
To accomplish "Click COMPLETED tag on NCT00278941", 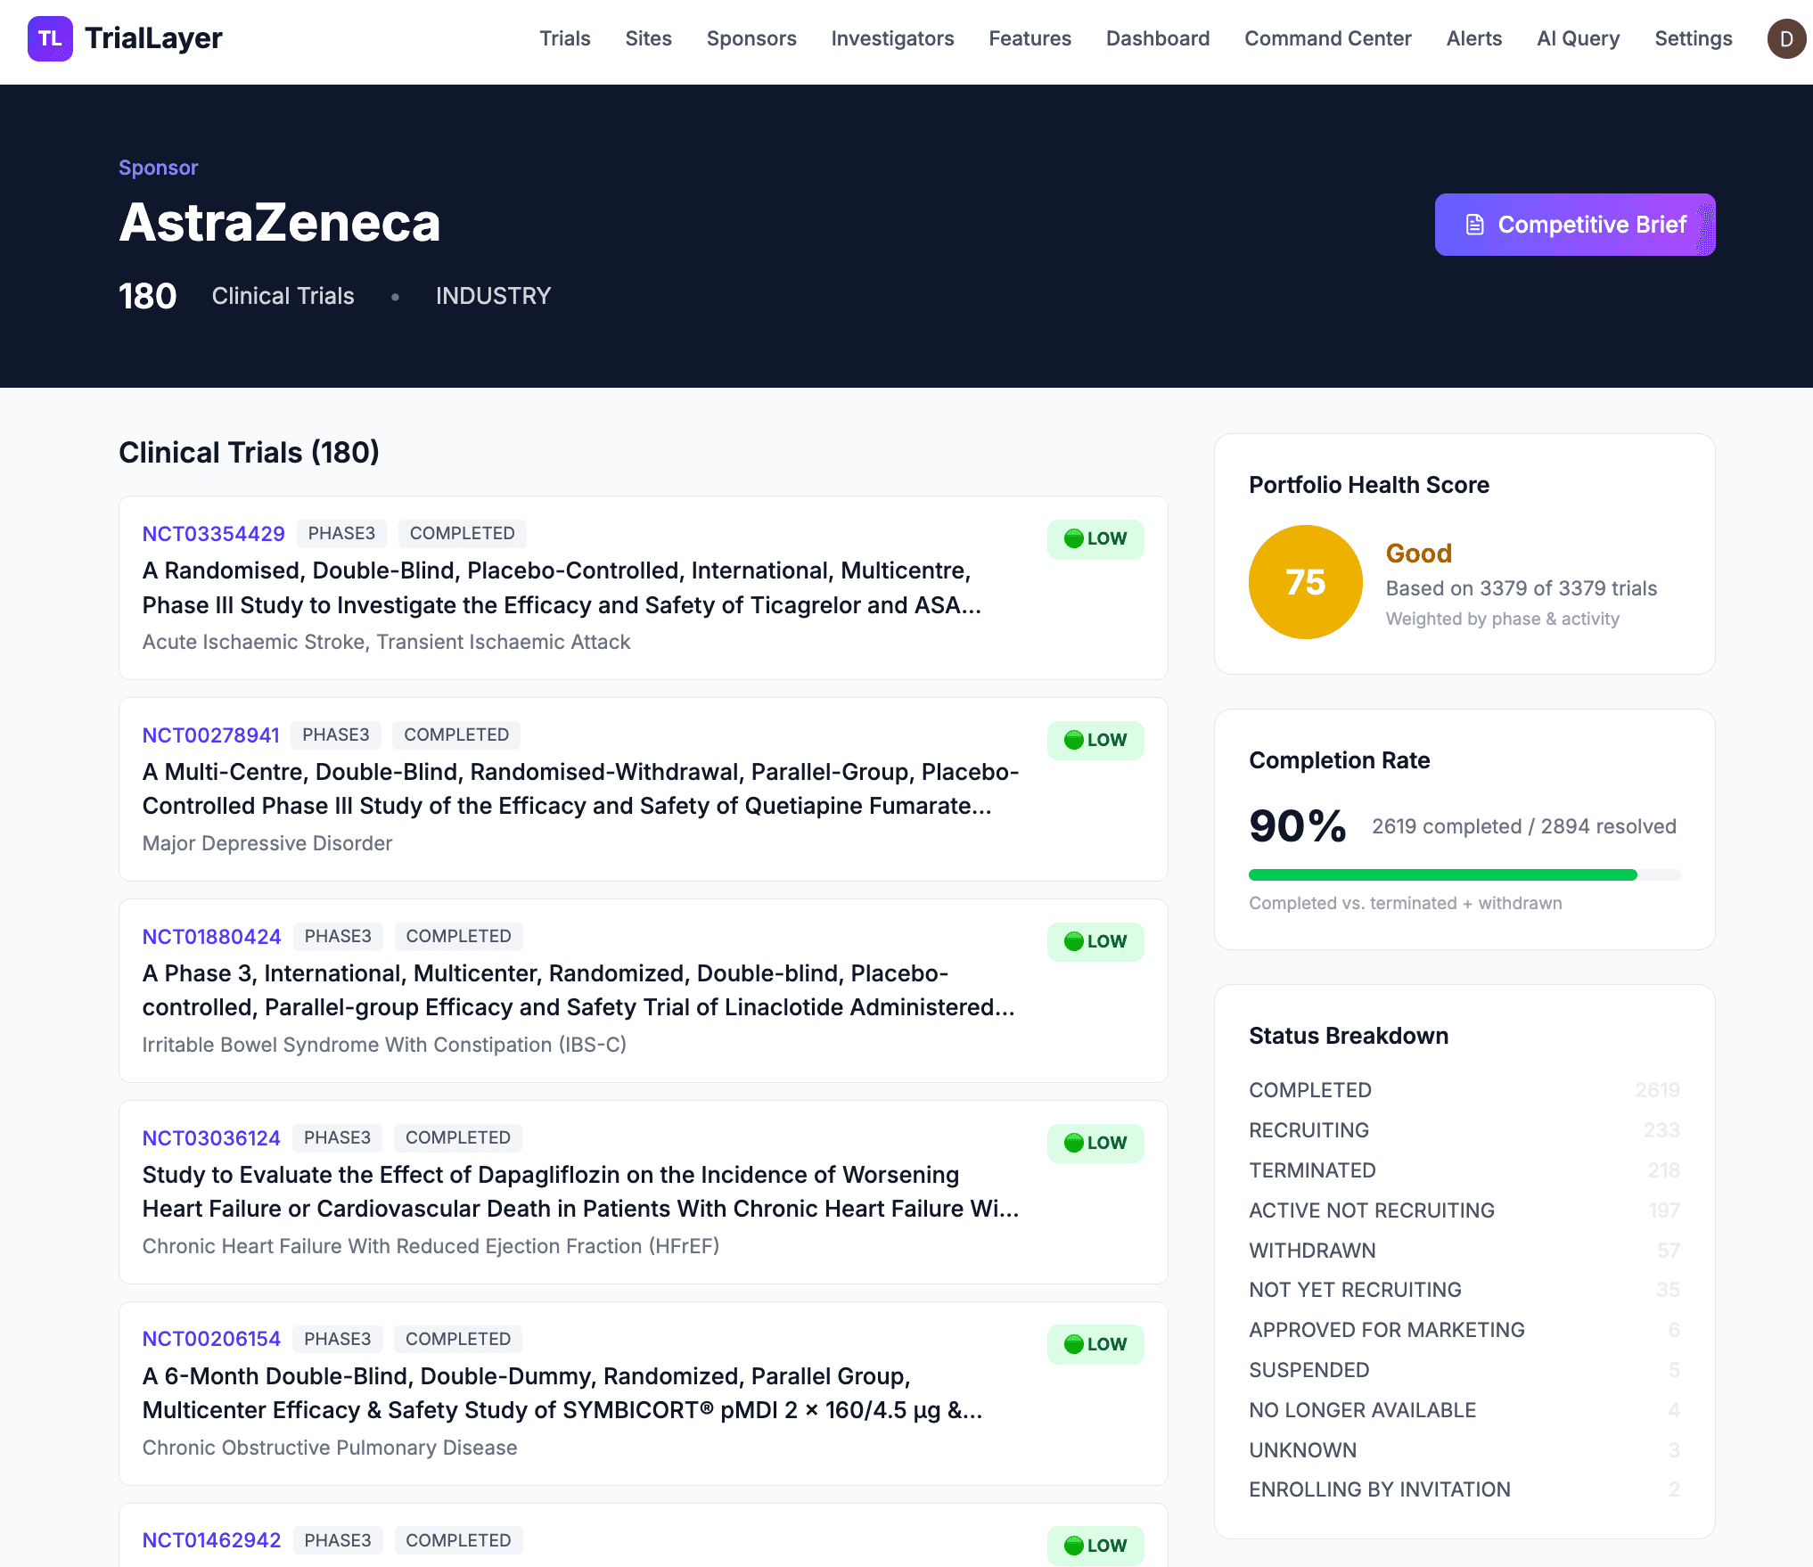I will [456, 734].
